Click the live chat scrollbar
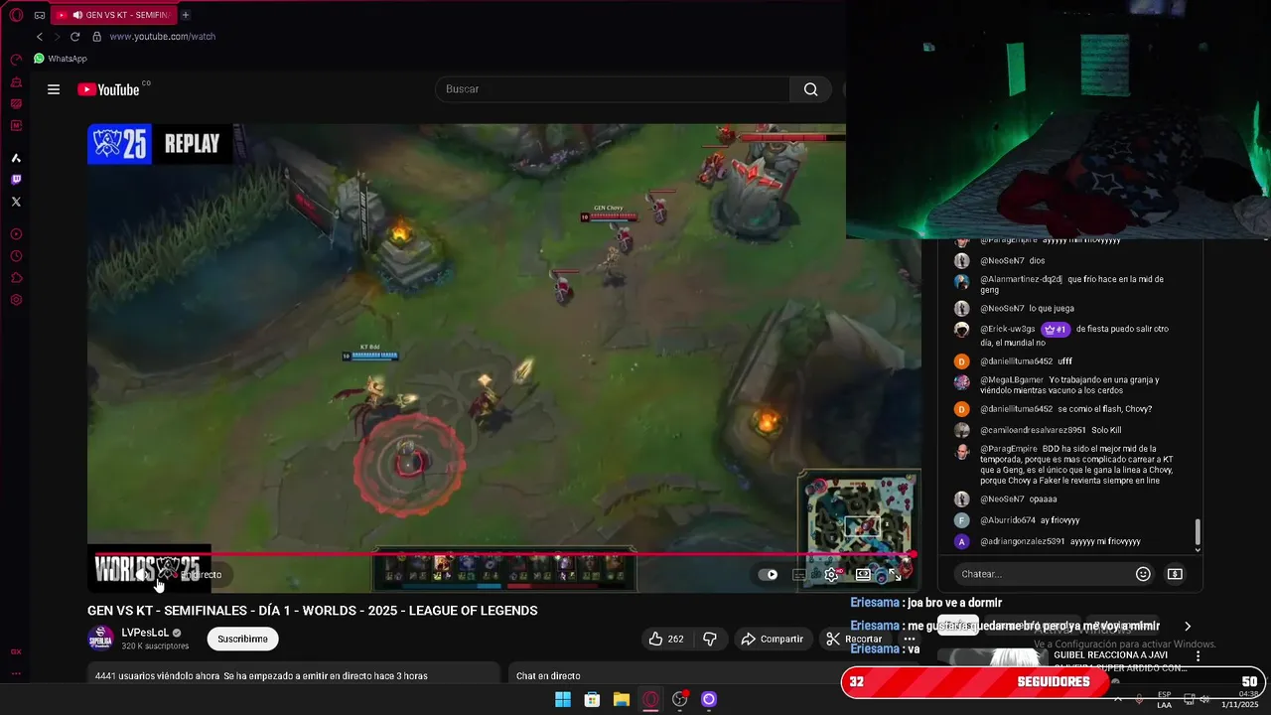Image resolution: width=1271 pixels, height=715 pixels. coord(1198,531)
